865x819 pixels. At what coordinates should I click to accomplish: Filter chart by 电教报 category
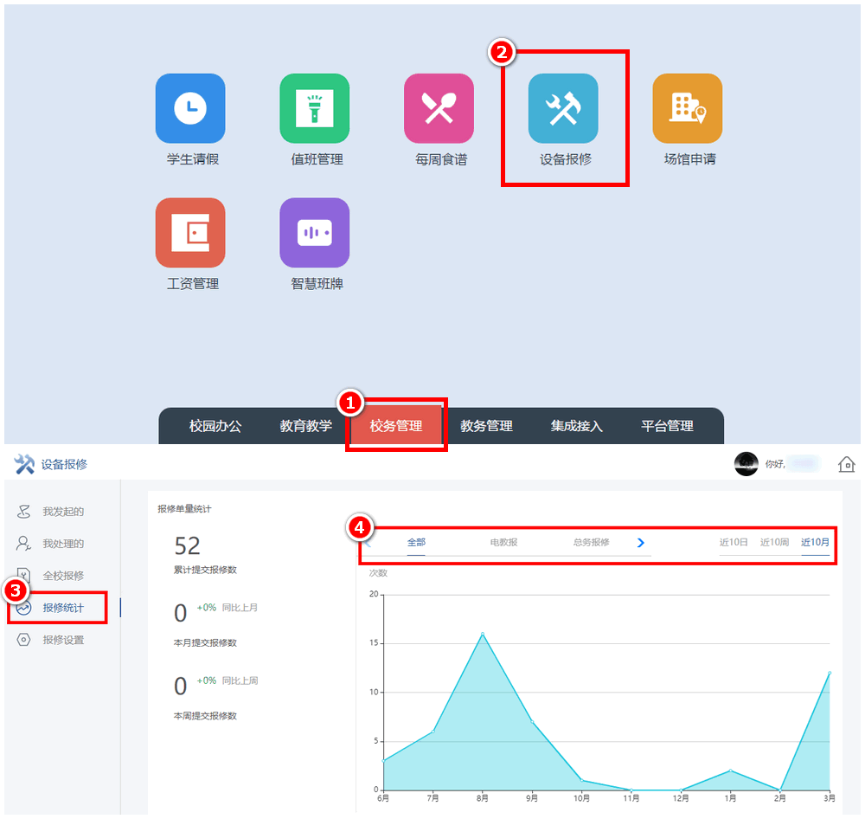(503, 543)
